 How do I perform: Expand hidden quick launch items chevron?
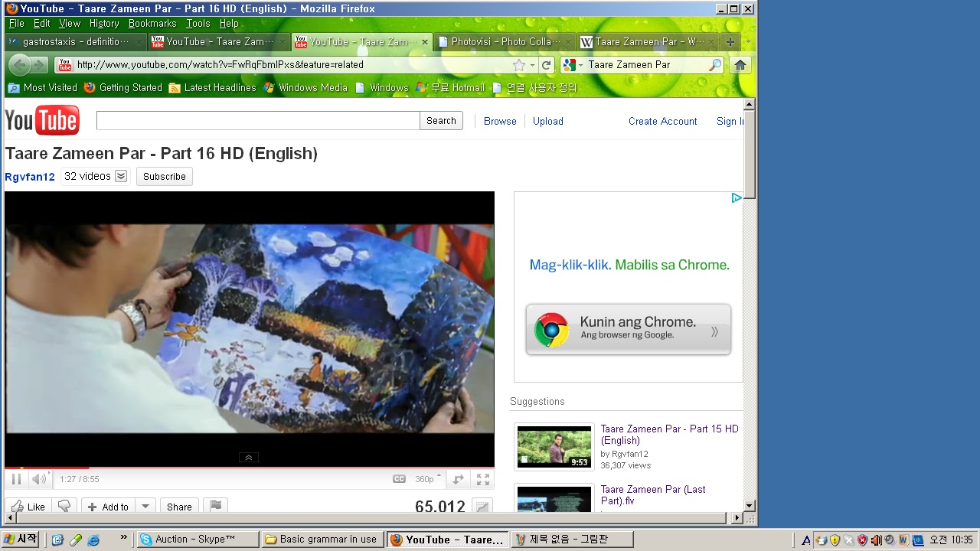[124, 539]
